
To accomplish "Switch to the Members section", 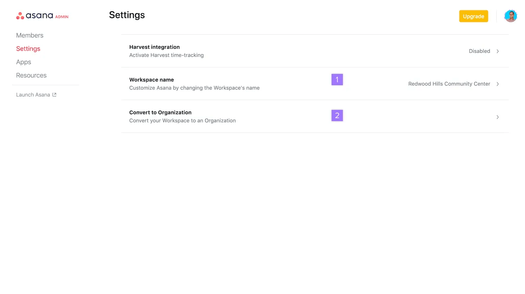I will (29, 35).
